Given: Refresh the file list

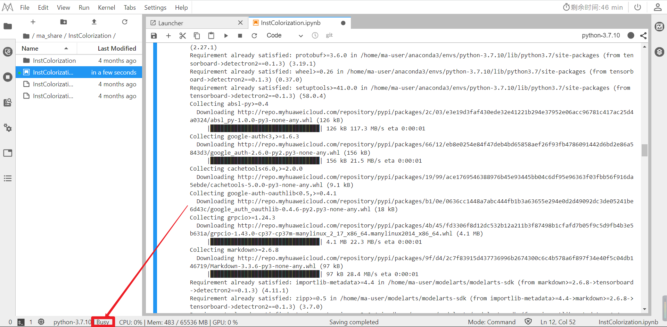Looking at the screenshot, I should 125,22.
